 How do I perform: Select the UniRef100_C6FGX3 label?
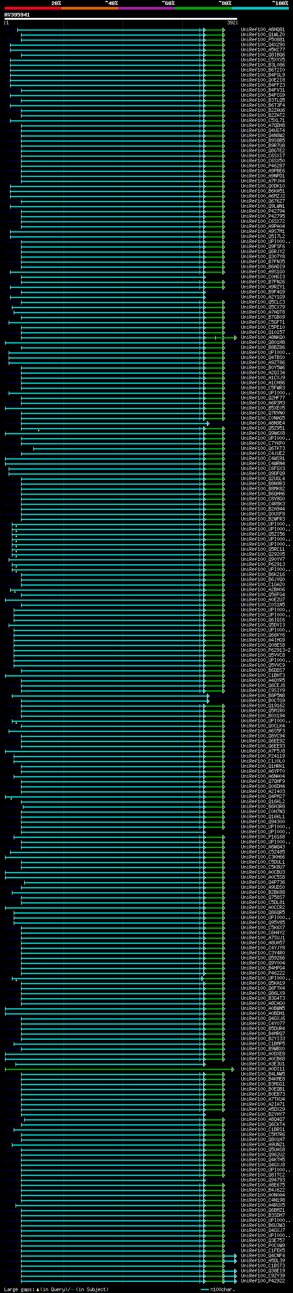(263, 469)
